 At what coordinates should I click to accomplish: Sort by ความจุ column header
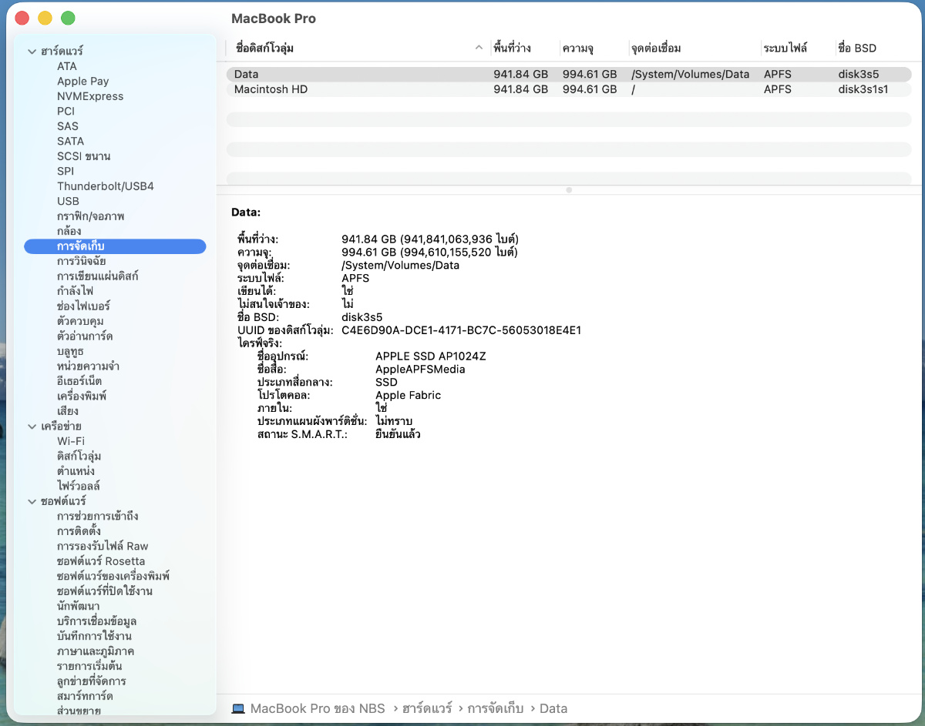coord(578,49)
